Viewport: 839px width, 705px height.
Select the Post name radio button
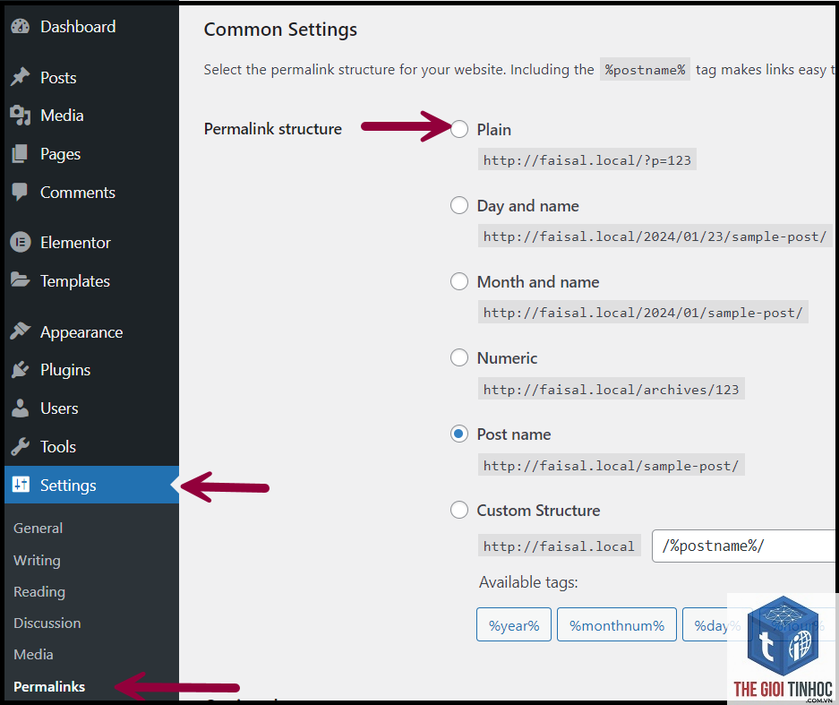point(459,434)
